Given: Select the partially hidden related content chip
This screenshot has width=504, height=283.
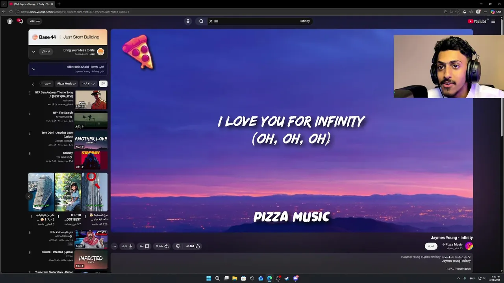Looking at the screenshot, I should pos(46,83).
